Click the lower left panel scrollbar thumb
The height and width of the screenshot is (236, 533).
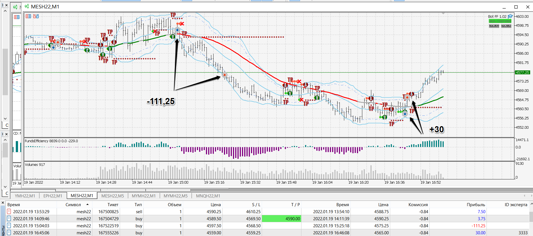pos(5,150)
